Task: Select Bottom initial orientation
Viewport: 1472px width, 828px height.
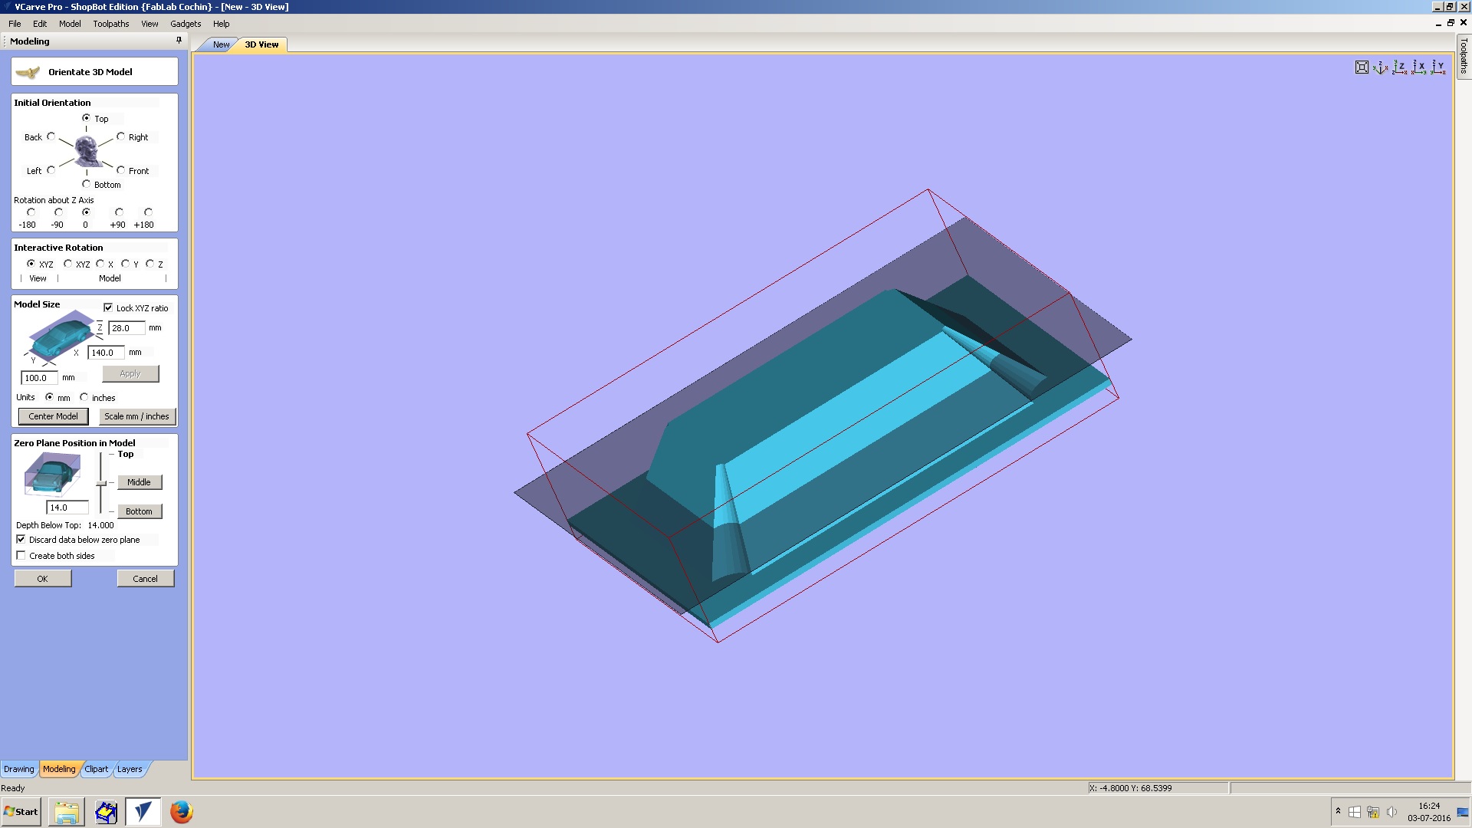Action: click(86, 184)
